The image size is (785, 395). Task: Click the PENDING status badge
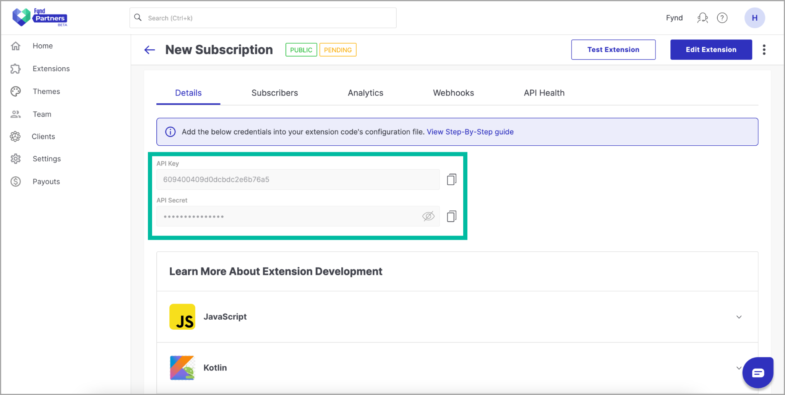tap(338, 50)
